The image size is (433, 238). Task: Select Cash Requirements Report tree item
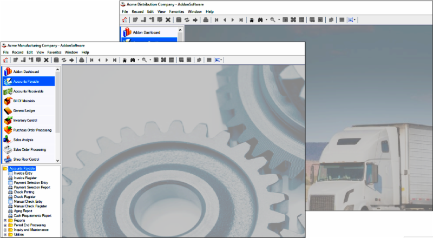click(x=32, y=215)
